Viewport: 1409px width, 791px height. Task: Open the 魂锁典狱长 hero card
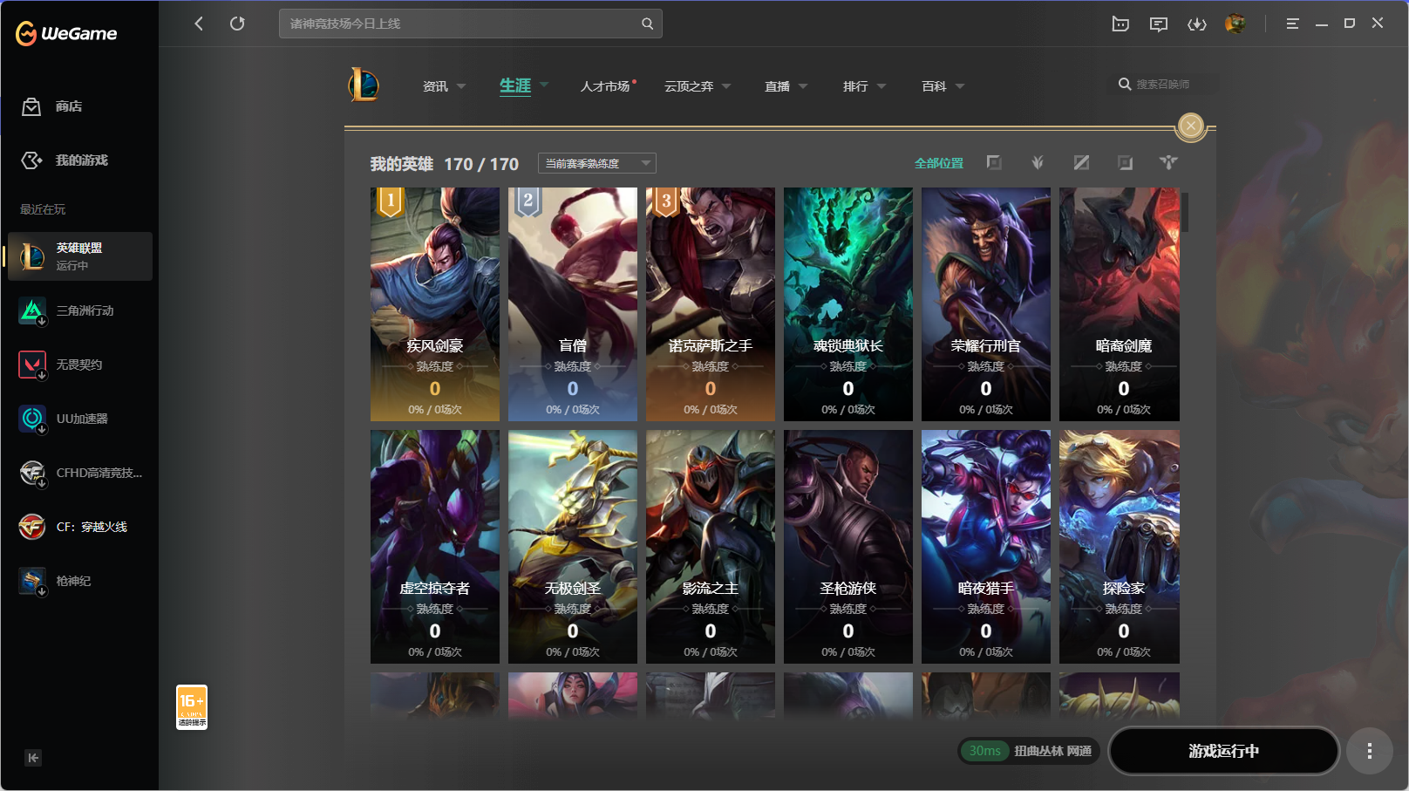click(x=848, y=304)
